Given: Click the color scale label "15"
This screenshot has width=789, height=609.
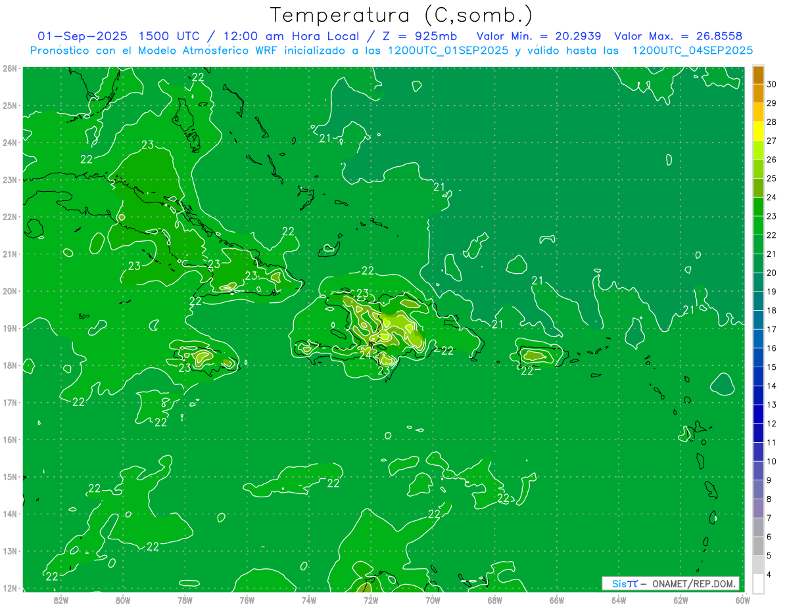Looking at the screenshot, I should click(771, 367).
